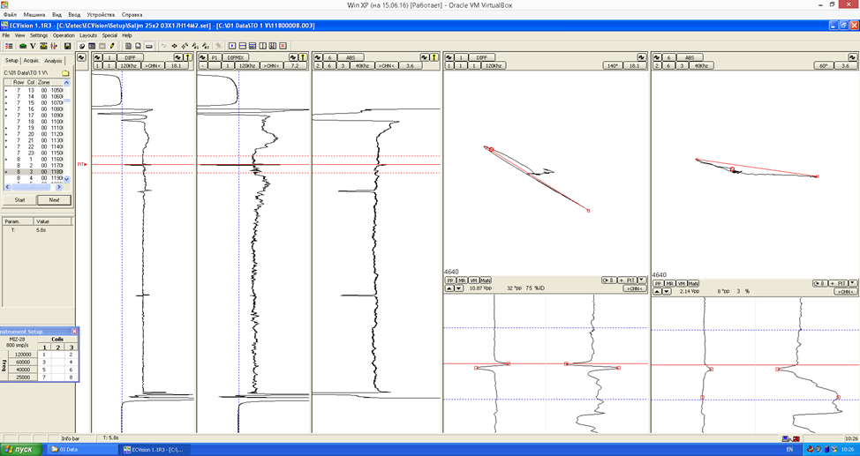
Task: Toggle MaN measurement in DIFF Lissajous panel
Action: (486, 280)
